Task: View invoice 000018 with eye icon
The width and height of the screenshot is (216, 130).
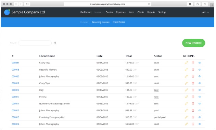Action: (x=200, y=70)
